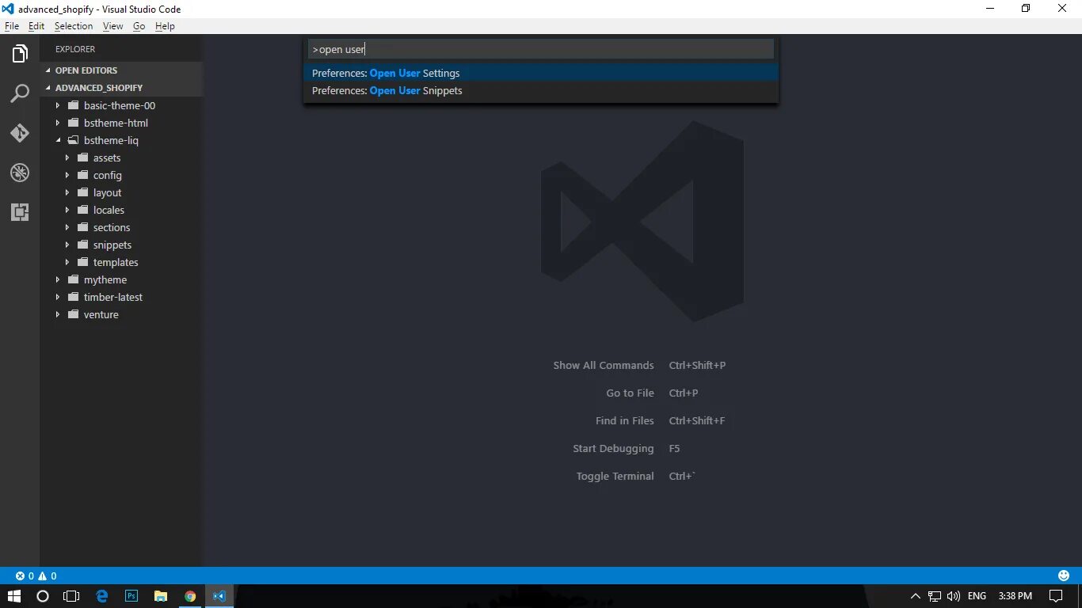1082x608 pixels.
Task: Select the sections folder
Action: [x=112, y=227]
